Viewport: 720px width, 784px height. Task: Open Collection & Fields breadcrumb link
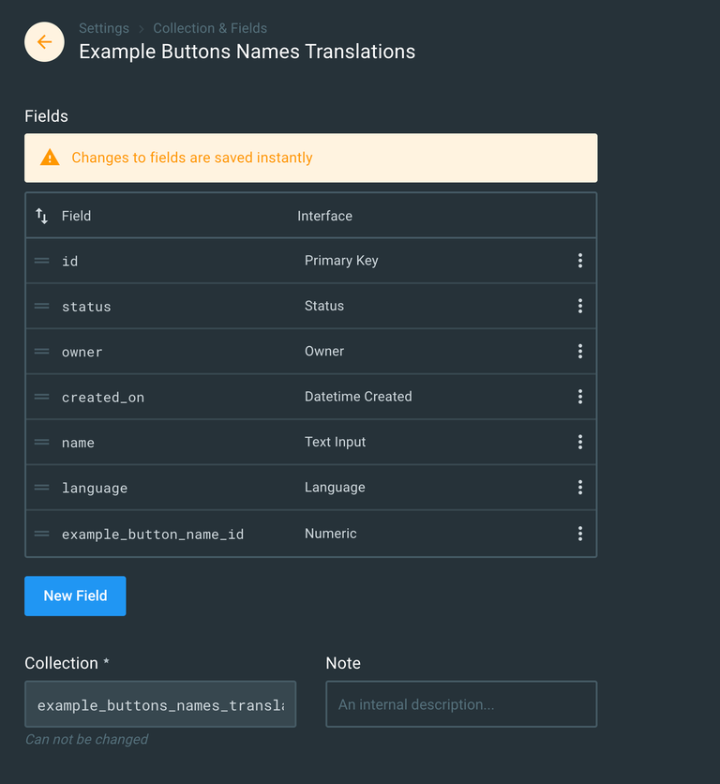[210, 28]
